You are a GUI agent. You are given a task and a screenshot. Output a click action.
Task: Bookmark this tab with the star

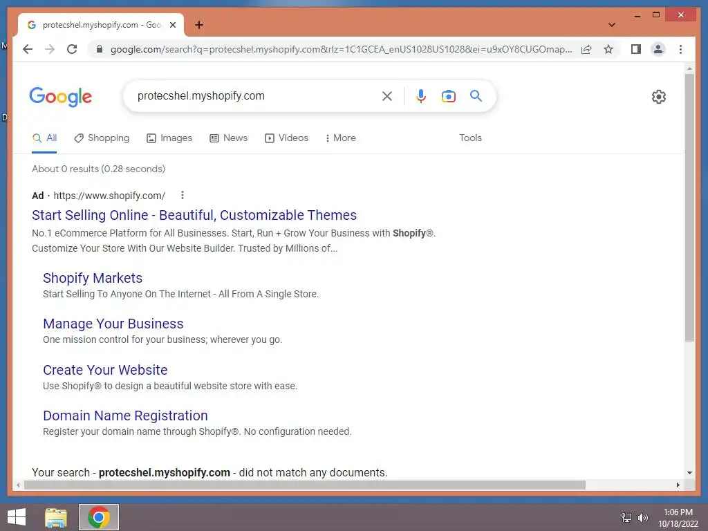(608, 49)
